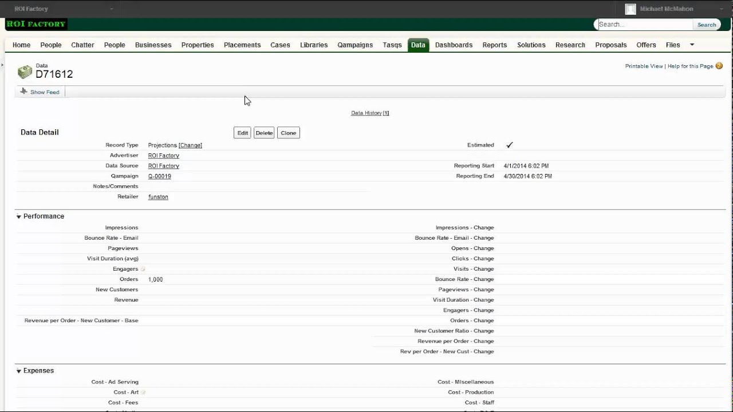
Task: Open the Offers tab
Action: point(646,45)
